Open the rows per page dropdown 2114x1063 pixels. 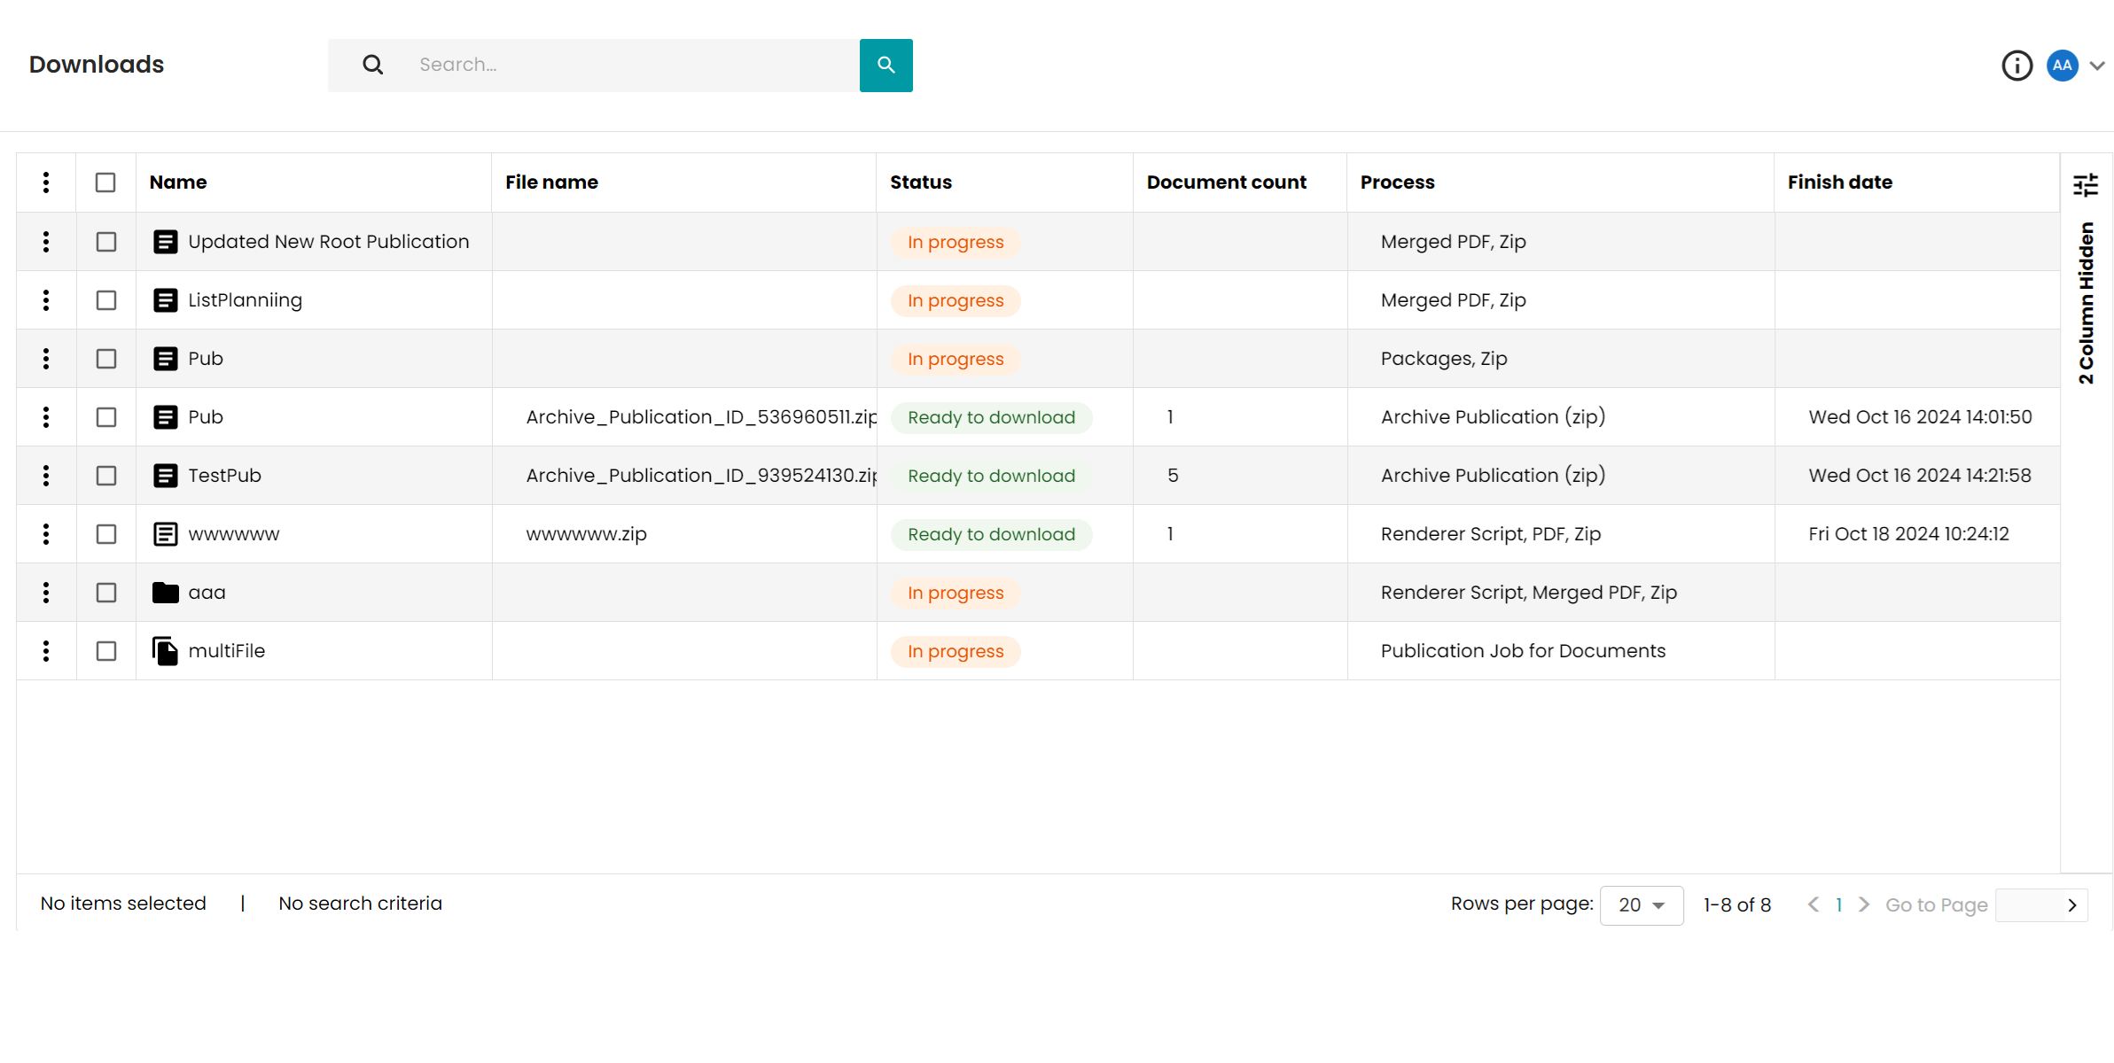coord(1641,905)
